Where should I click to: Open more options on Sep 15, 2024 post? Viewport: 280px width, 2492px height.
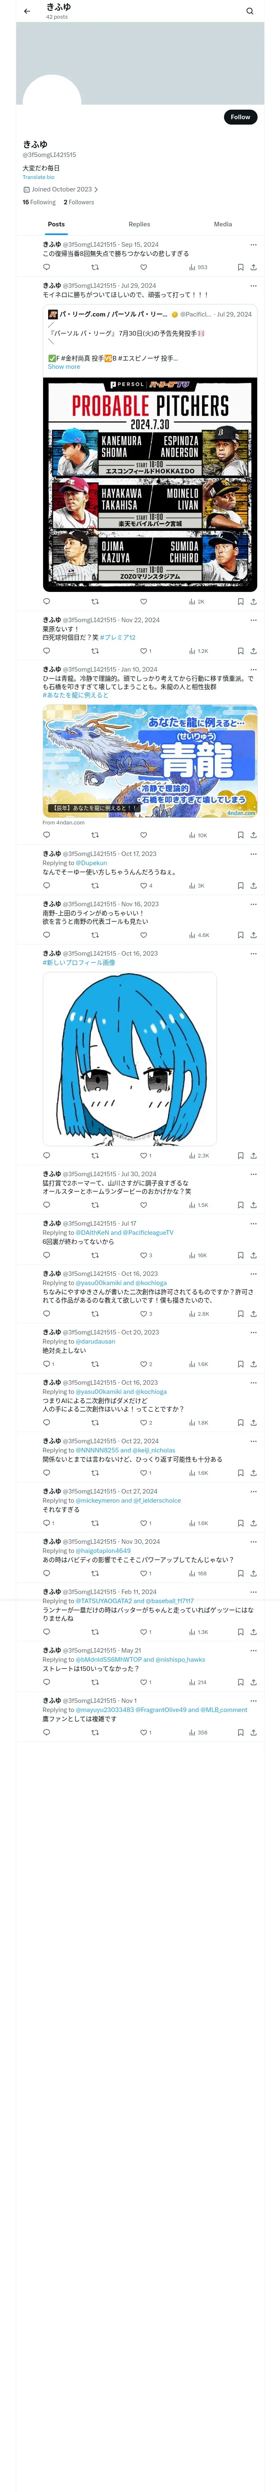point(254,245)
